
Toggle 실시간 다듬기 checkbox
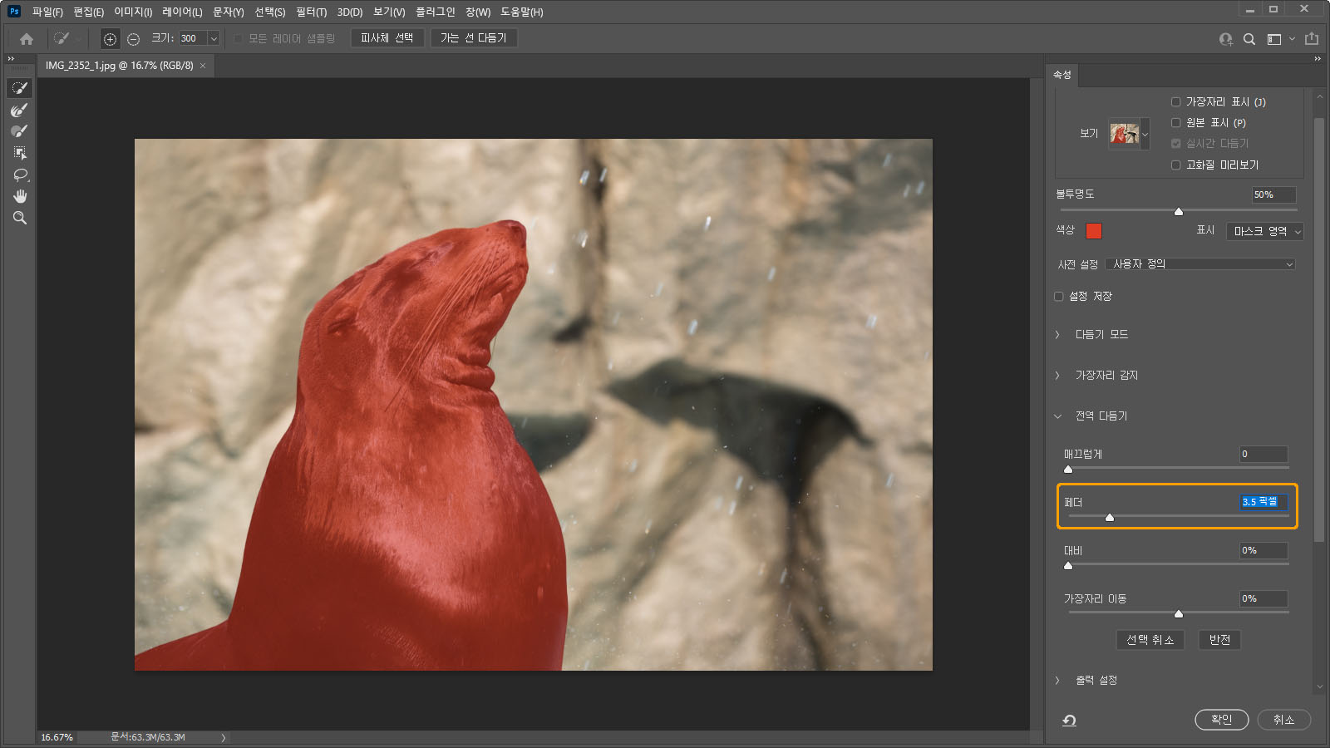[x=1175, y=144]
